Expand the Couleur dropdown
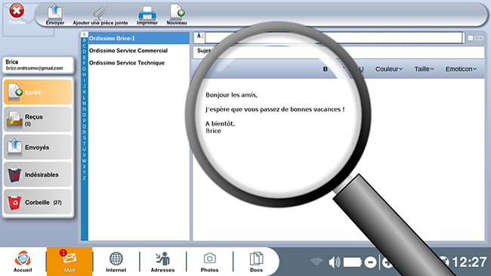Screen dimensions: 491x276 click(389, 69)
